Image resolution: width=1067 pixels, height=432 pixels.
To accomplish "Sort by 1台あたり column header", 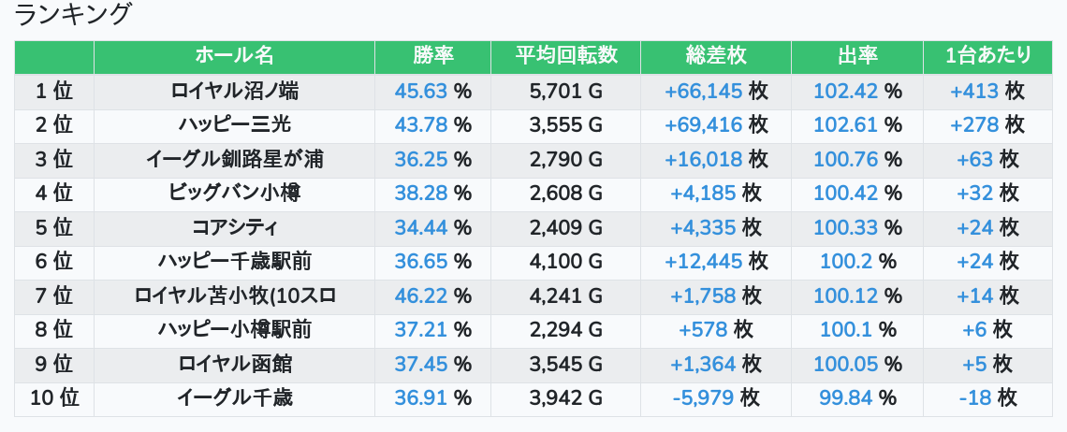I will tap(988, 56).
